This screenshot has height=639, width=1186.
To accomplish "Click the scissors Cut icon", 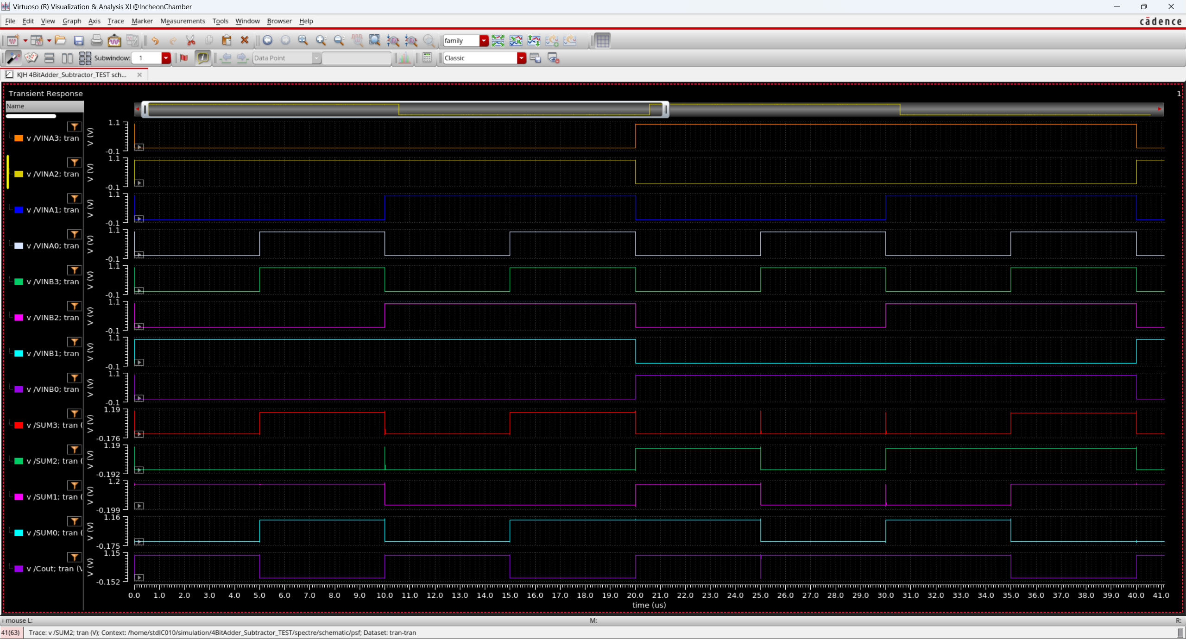I will (191, 41).
